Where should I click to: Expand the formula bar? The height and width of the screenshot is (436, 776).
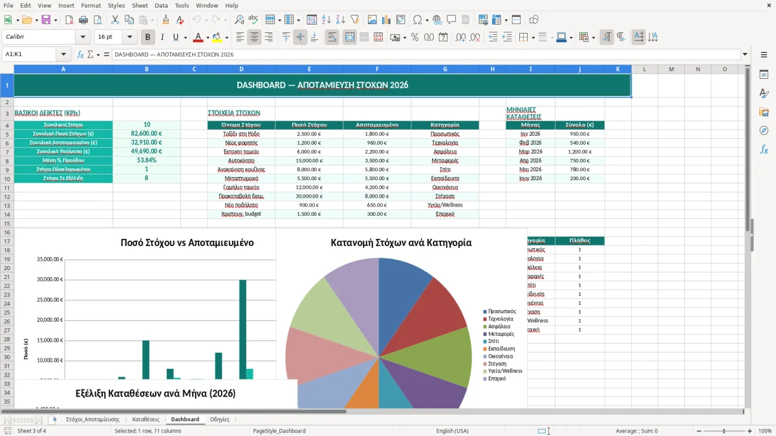745,54
